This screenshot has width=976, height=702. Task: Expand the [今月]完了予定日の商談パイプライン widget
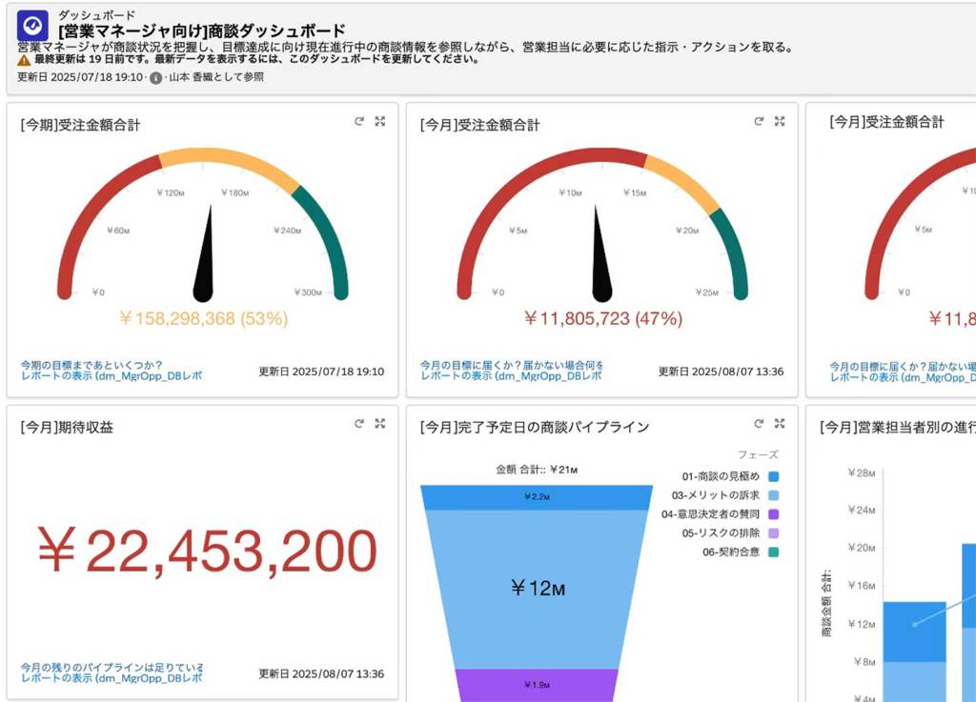click(x=780, y=424)
